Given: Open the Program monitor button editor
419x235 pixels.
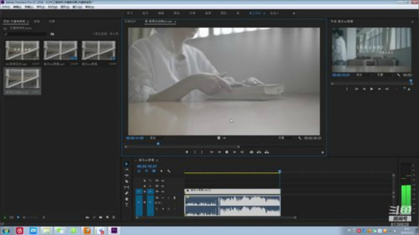Looking at the screenshot, I should point(409,90).
